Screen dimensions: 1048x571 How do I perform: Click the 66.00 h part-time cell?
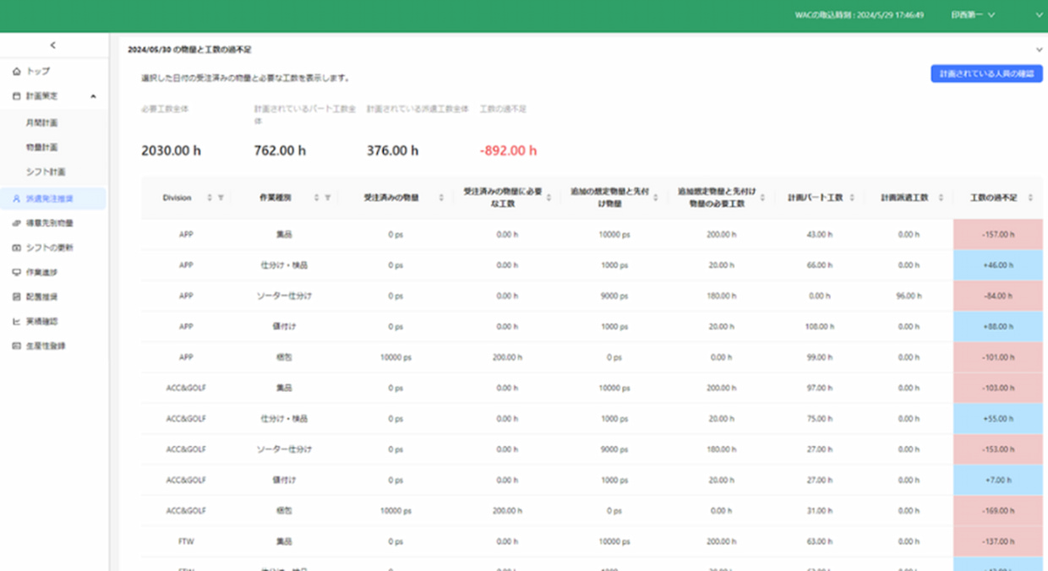(x=820, y=265)
